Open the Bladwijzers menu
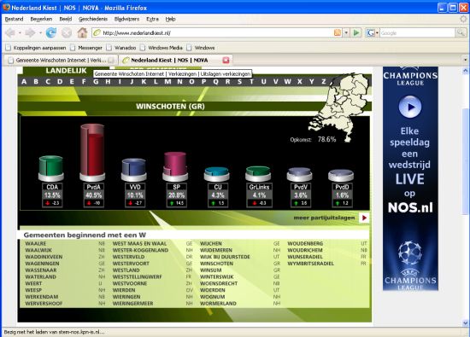The width and height of the screenshot is (470, 337). click(126, 19)
